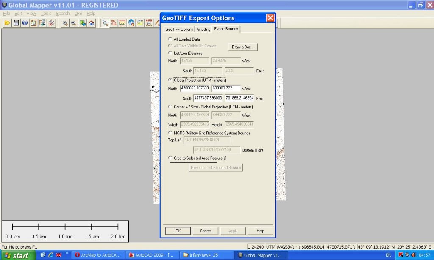The width and height of the screenshot is (434, 260).
Task: Switch to the Gridding tab
Action: 203,29
